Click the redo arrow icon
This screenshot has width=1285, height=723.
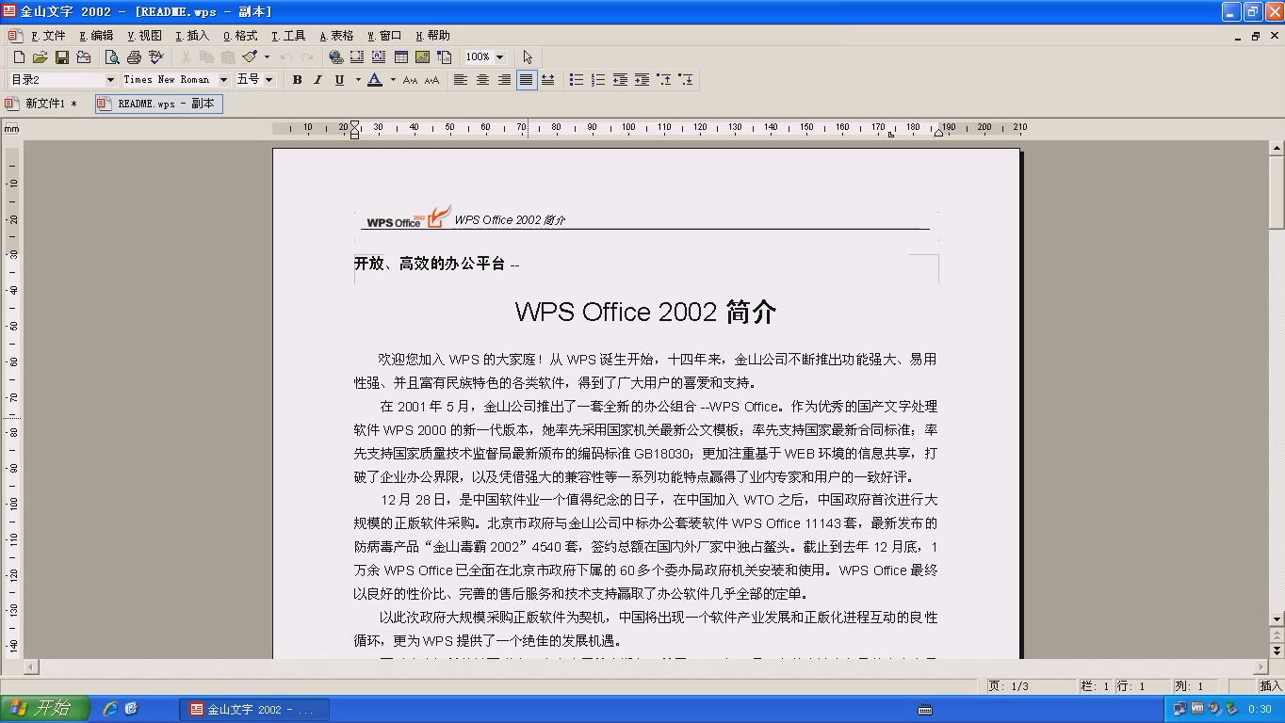[307, 57]
